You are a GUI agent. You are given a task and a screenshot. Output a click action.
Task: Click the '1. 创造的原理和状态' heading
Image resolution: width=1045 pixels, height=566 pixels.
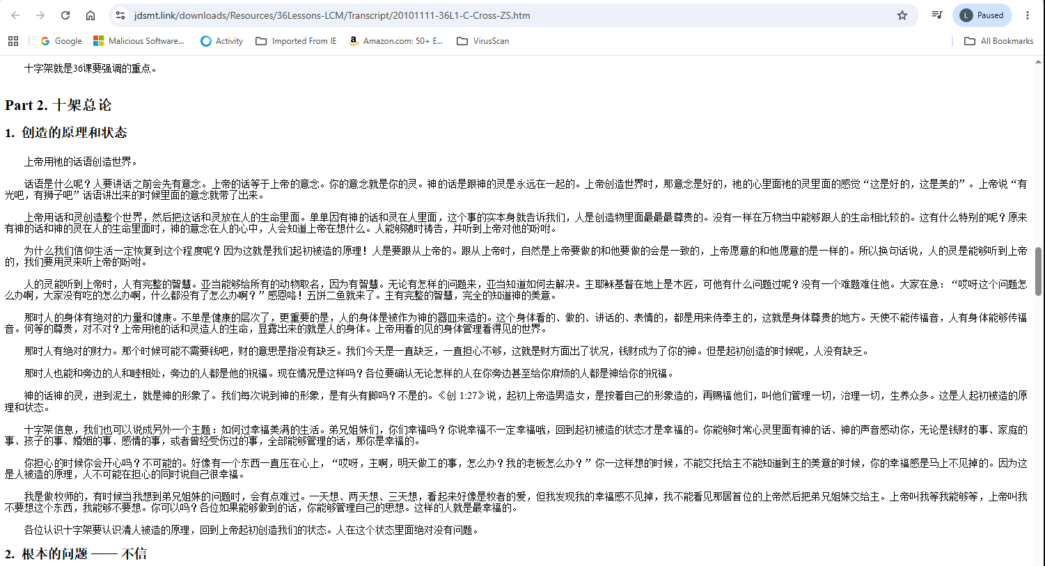66,132
